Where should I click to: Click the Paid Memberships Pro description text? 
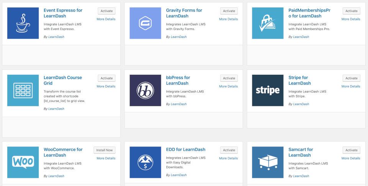[x=309, y=26]
